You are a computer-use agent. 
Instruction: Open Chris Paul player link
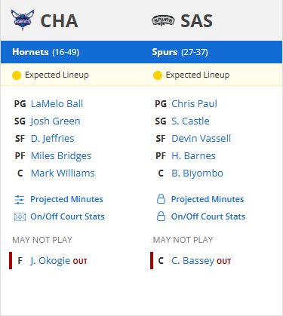(194, 104)
